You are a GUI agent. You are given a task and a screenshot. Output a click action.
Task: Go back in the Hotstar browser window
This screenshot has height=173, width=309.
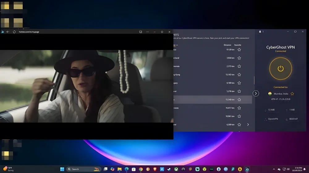tap(8, 32)
